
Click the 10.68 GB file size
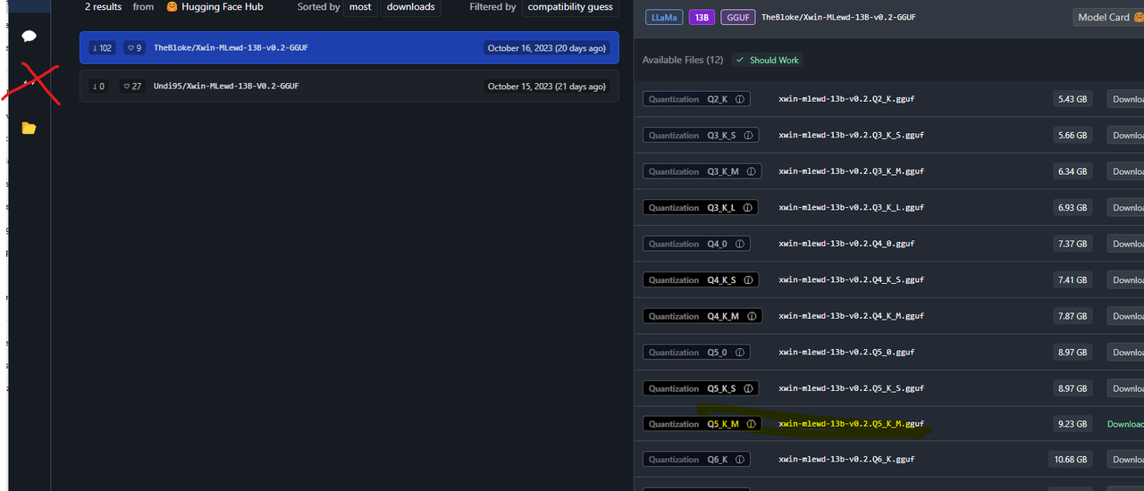pyautogui.click(x=1071, y=460)
